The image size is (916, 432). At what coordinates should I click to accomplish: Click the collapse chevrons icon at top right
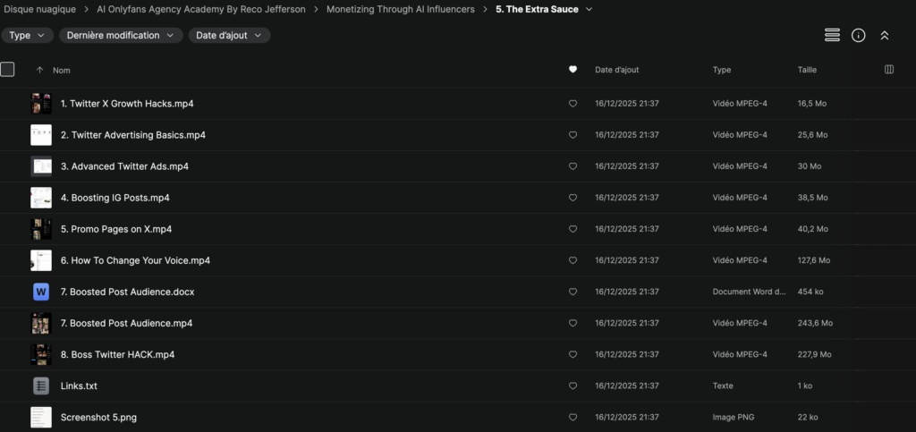click(x=884, y=35)
